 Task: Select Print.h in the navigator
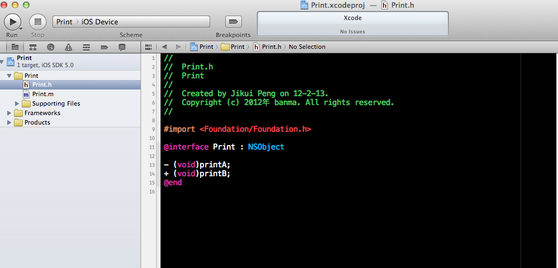tap(70, 85)
